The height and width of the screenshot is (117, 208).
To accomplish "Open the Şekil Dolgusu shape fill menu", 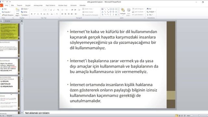I will click(x=138, y=9).
